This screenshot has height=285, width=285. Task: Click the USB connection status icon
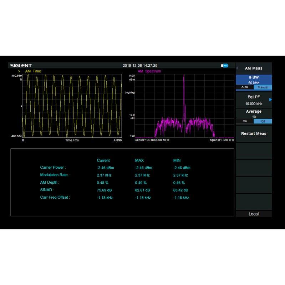[226, 66]
